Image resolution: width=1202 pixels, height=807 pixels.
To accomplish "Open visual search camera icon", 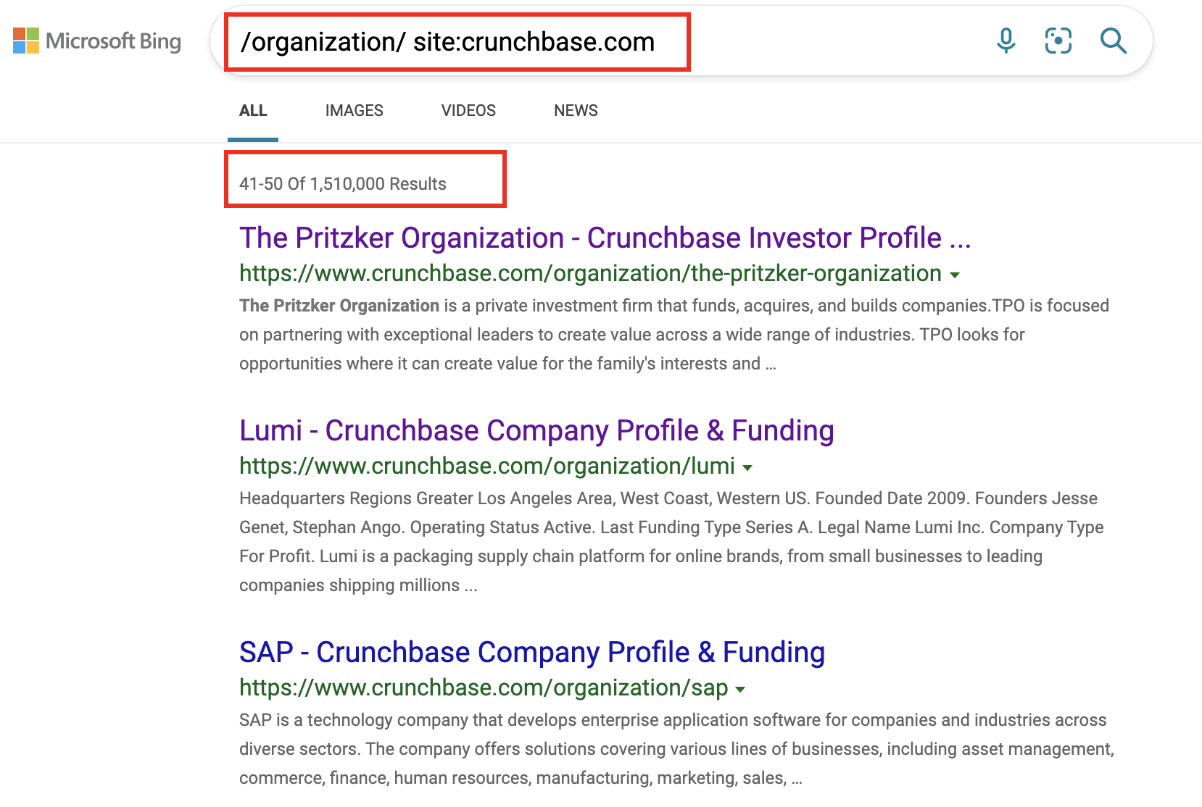I will 1058,41.
